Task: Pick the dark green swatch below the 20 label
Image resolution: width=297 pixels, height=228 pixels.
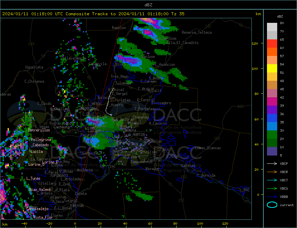Action: [x=272, y=143]
